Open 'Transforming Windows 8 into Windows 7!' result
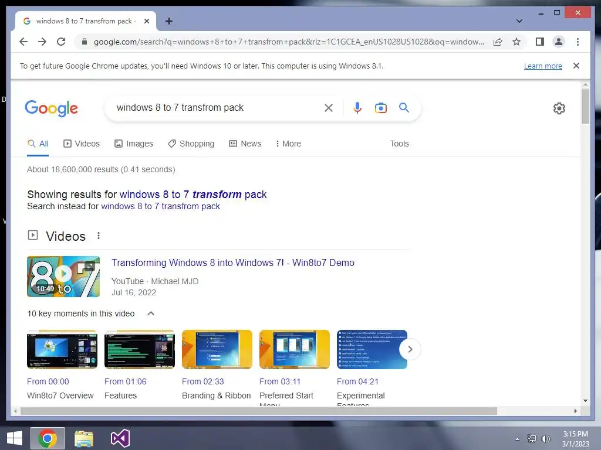The width and height of the screenshot is (601, 450). coord(232,263)
